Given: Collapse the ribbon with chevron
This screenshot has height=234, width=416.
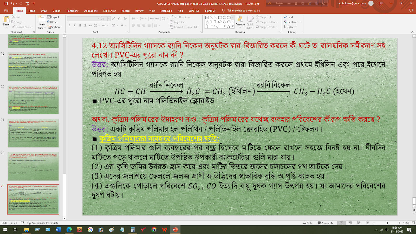Looking at the screenshot, I should pyautogui.click(x=413, y=32).
